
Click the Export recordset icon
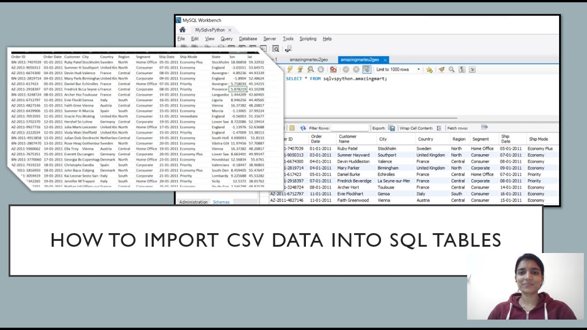(391, 128)
